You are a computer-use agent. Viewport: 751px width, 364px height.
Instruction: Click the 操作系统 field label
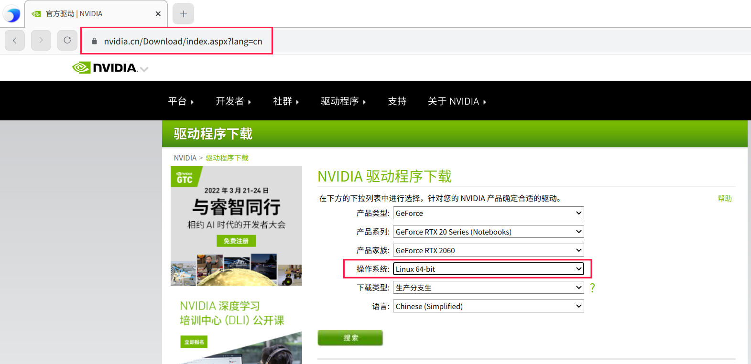coord(373,269)
